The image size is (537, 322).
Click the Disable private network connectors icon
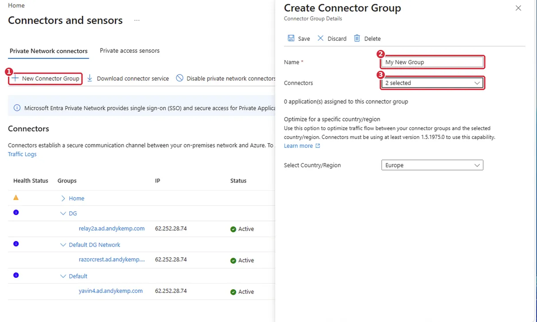click(179, 78)
